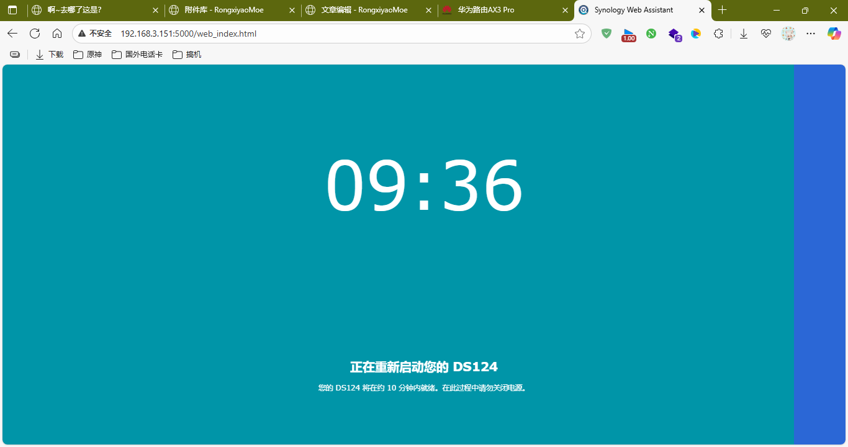Go back to the previous page
Screen dimensions: 848x447
click(12, 34)
